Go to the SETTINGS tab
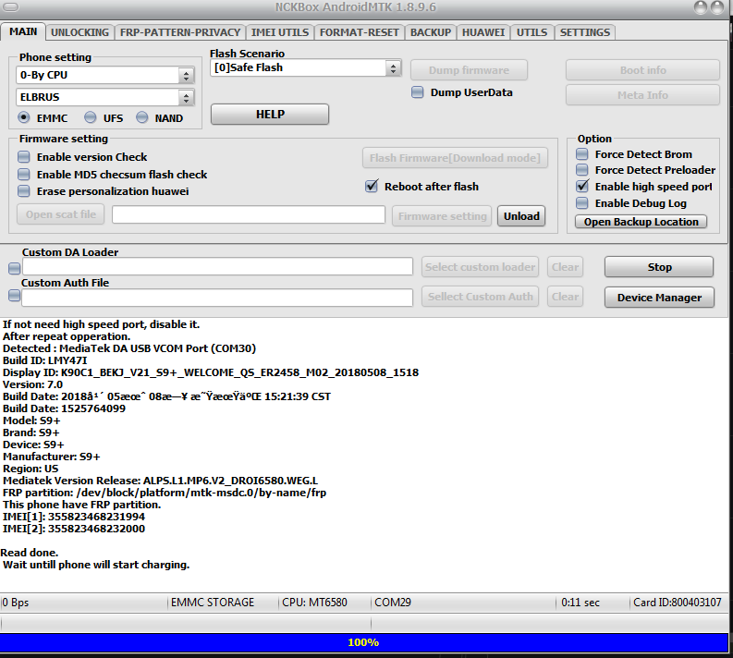The height and width of the screenshot is (658, 733). click(x=585, y=32)
